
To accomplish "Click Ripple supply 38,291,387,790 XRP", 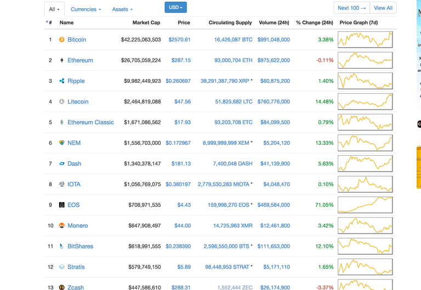I will 225,81.
